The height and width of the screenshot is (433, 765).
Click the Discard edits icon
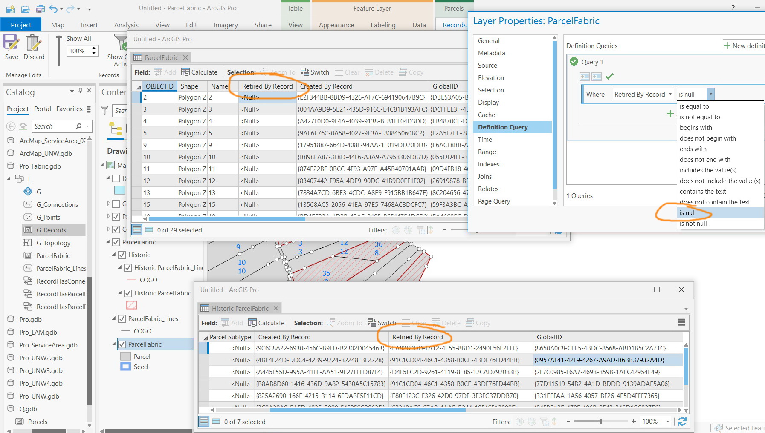click(34, 44)
